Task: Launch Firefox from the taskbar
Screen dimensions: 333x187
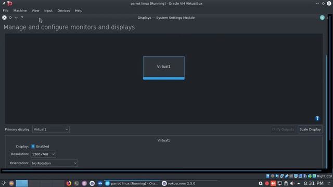Action: pyautogui.click(x=69, y=183)
